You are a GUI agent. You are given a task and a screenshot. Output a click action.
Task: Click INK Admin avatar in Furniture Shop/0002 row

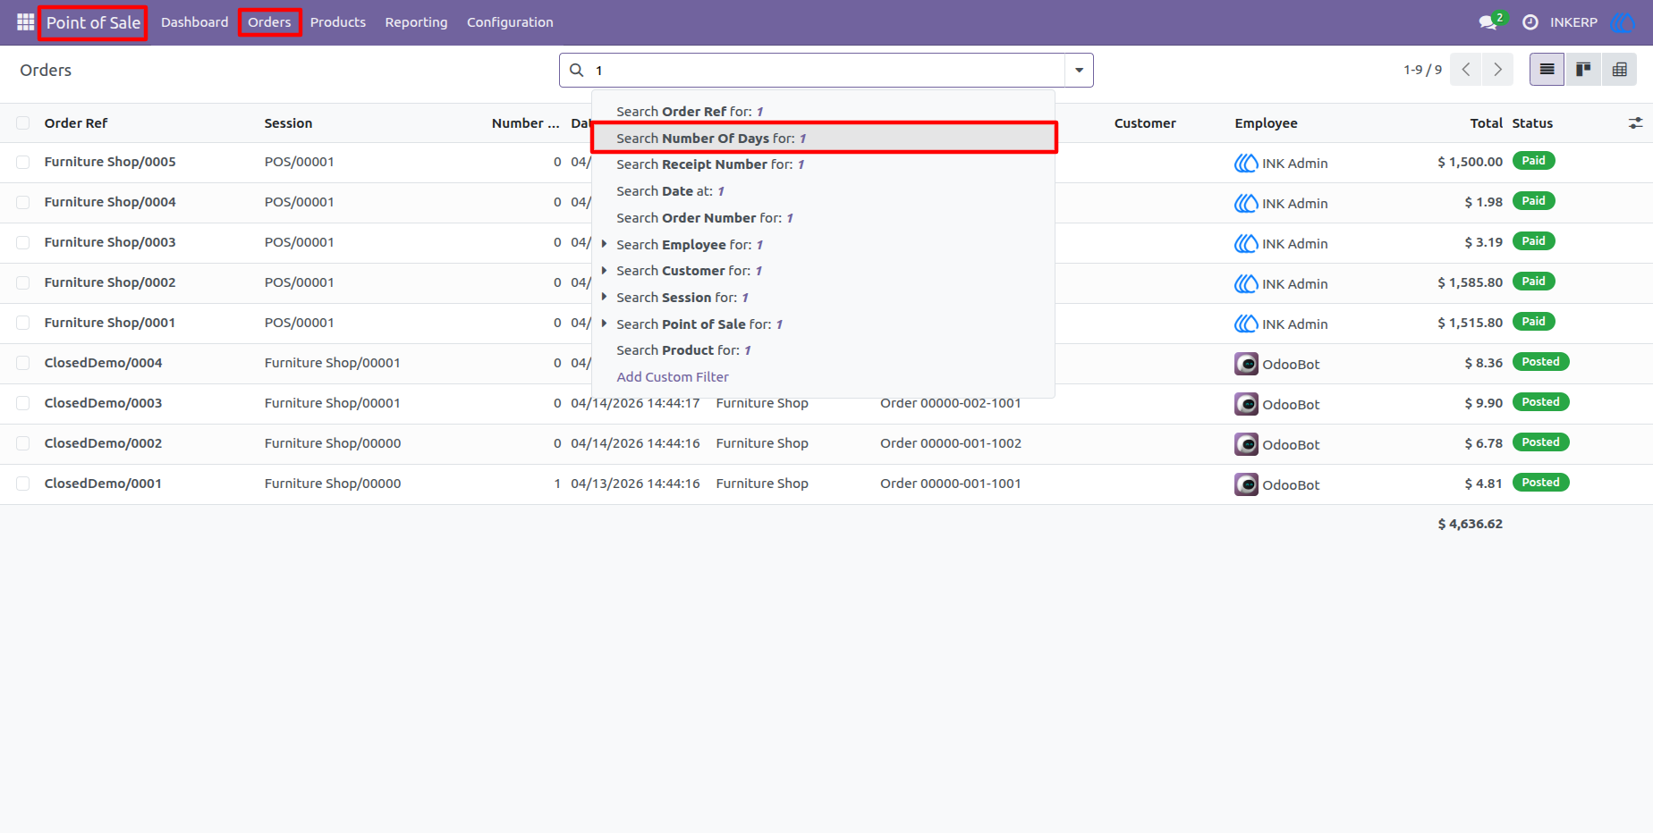tap(1246, 283)
